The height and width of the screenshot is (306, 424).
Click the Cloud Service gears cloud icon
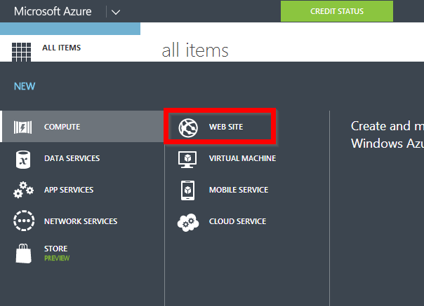[x=188, y=223]
